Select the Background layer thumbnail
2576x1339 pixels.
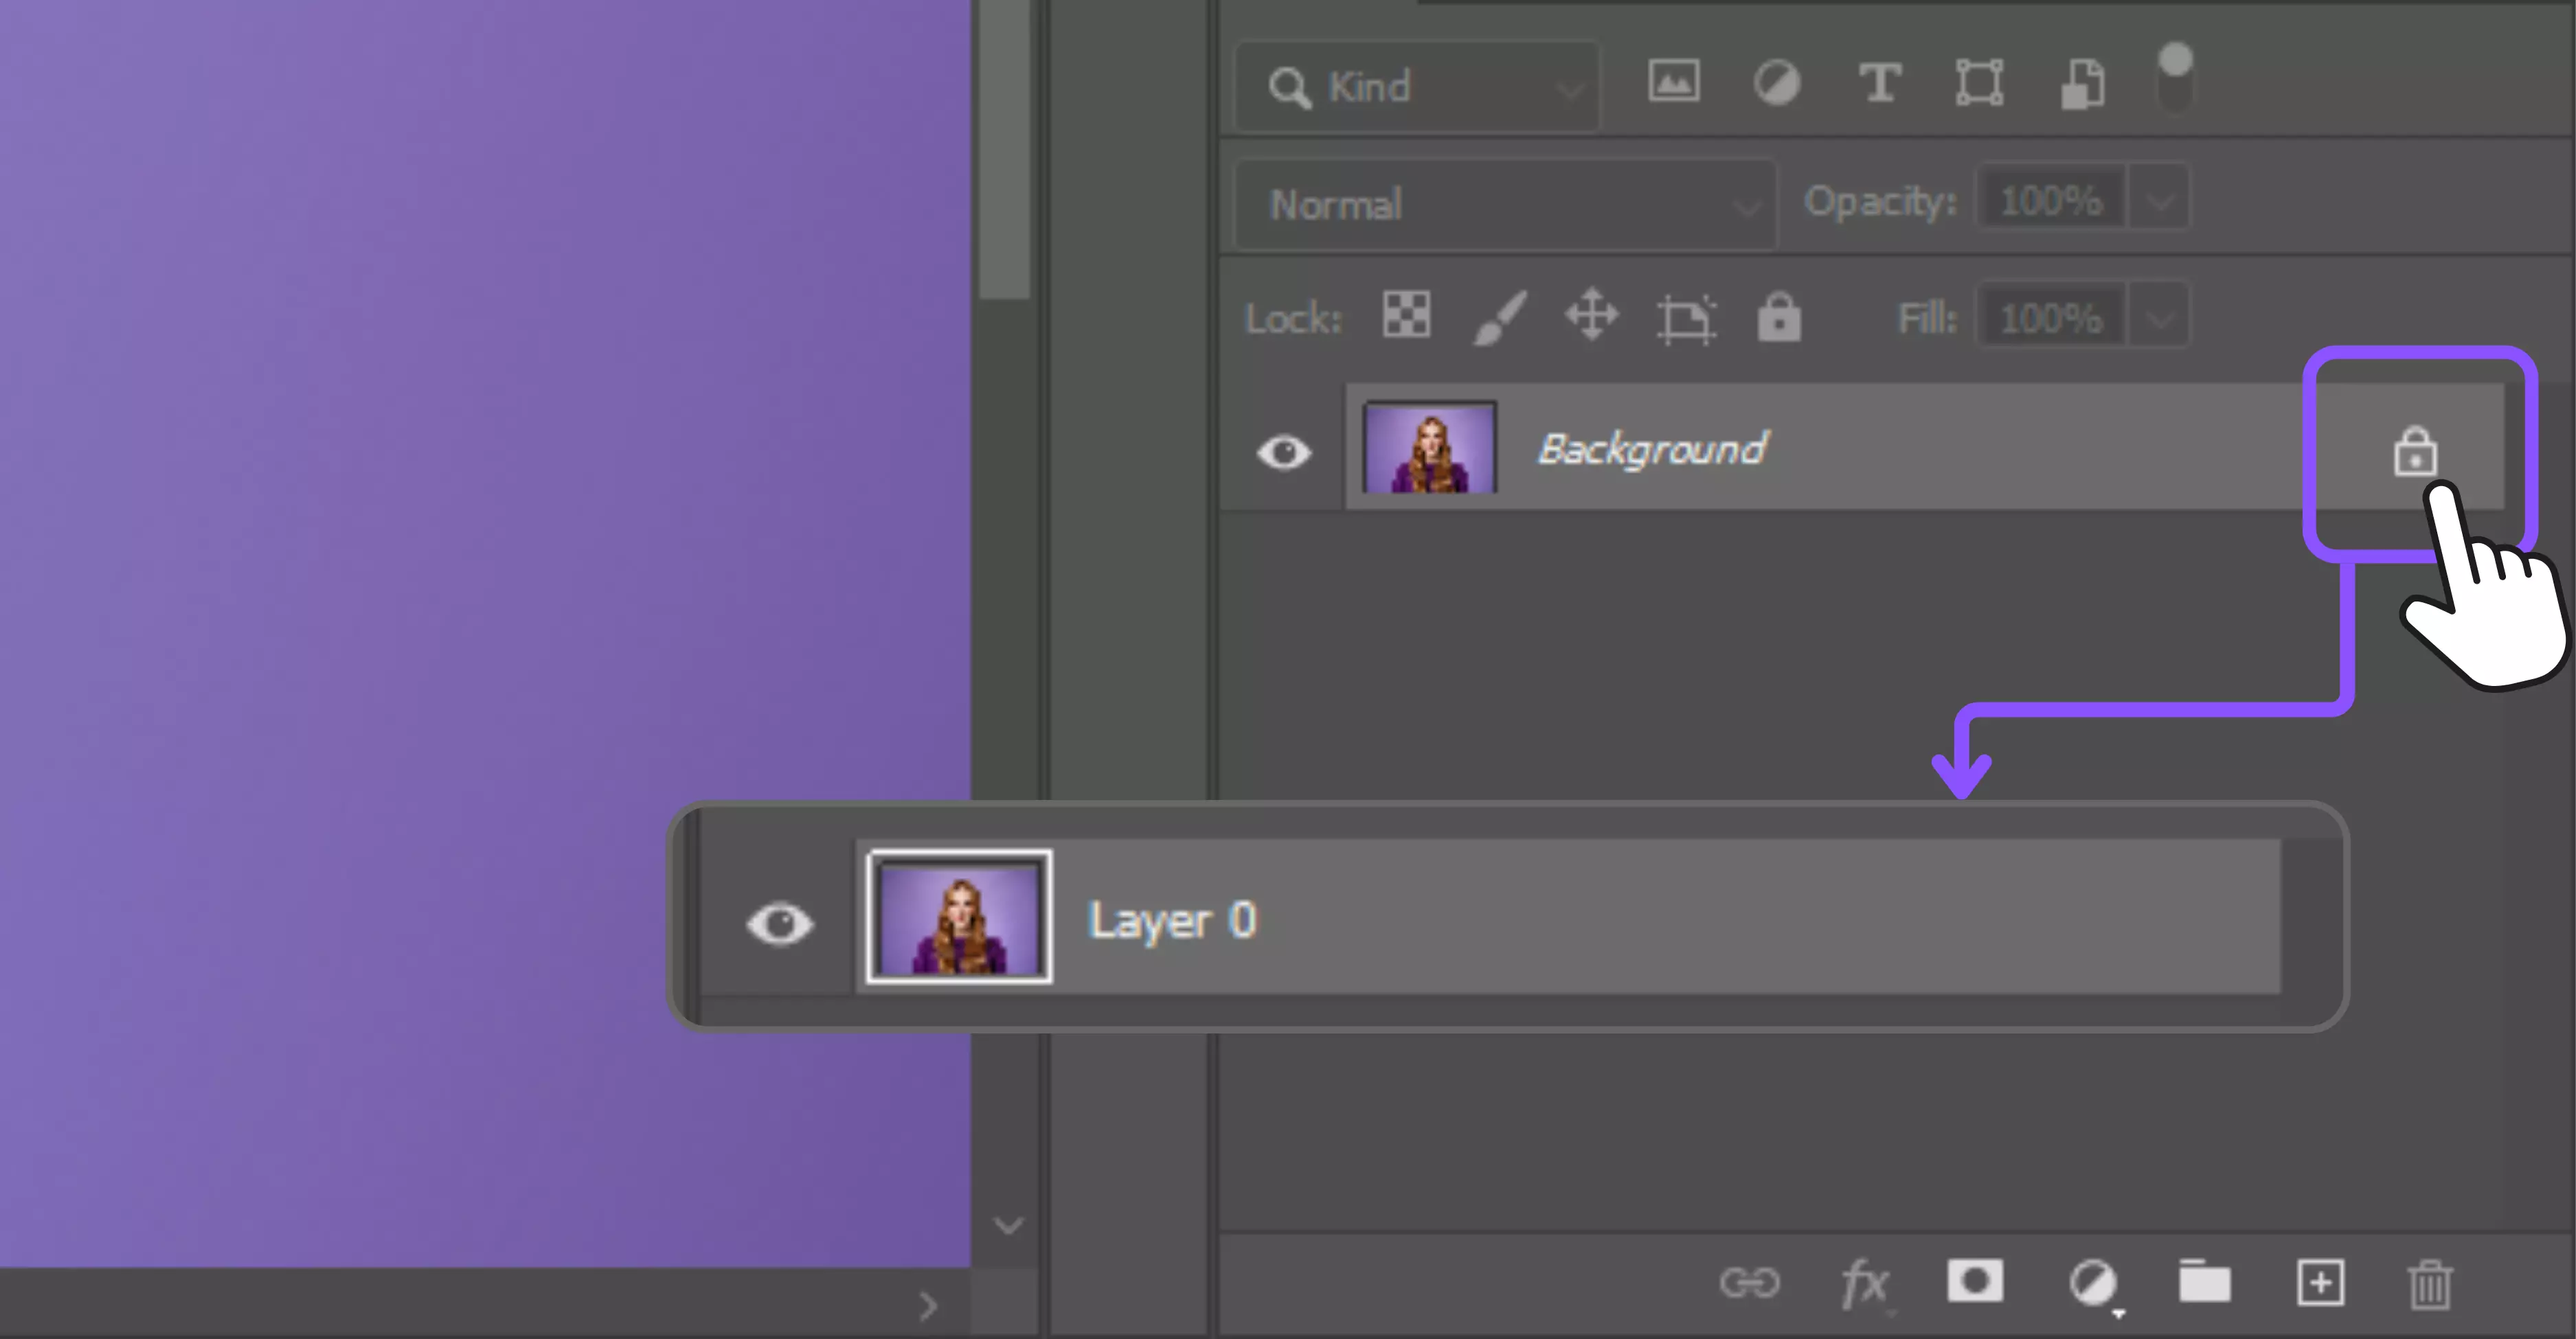tap(1430, 448)
